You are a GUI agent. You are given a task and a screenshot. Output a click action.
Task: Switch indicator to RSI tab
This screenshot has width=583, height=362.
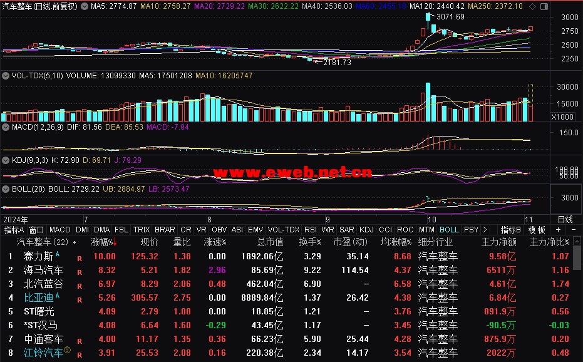tap(311, 230)
